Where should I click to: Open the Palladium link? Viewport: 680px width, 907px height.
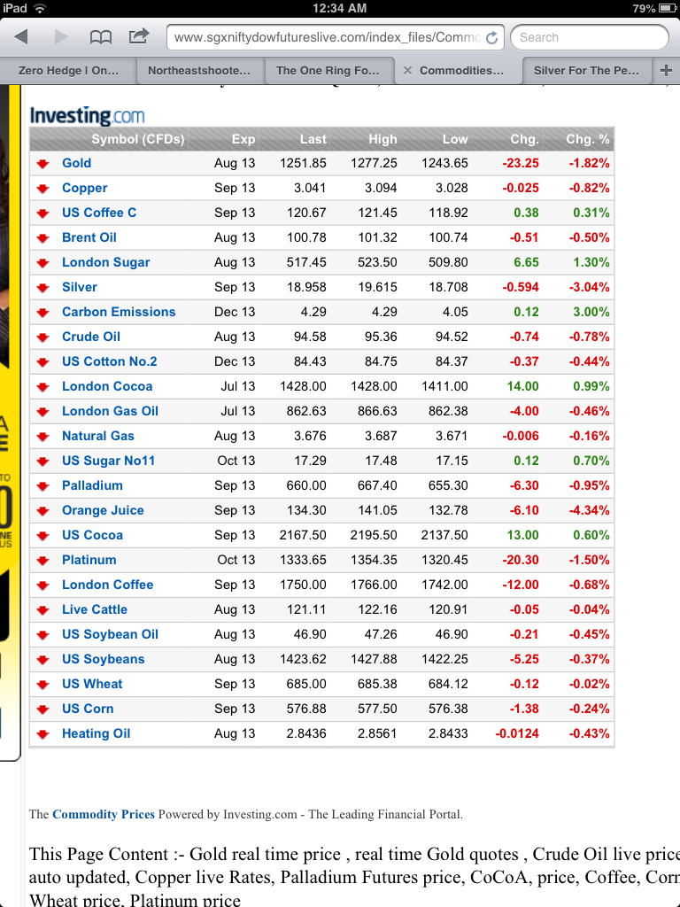92,486
